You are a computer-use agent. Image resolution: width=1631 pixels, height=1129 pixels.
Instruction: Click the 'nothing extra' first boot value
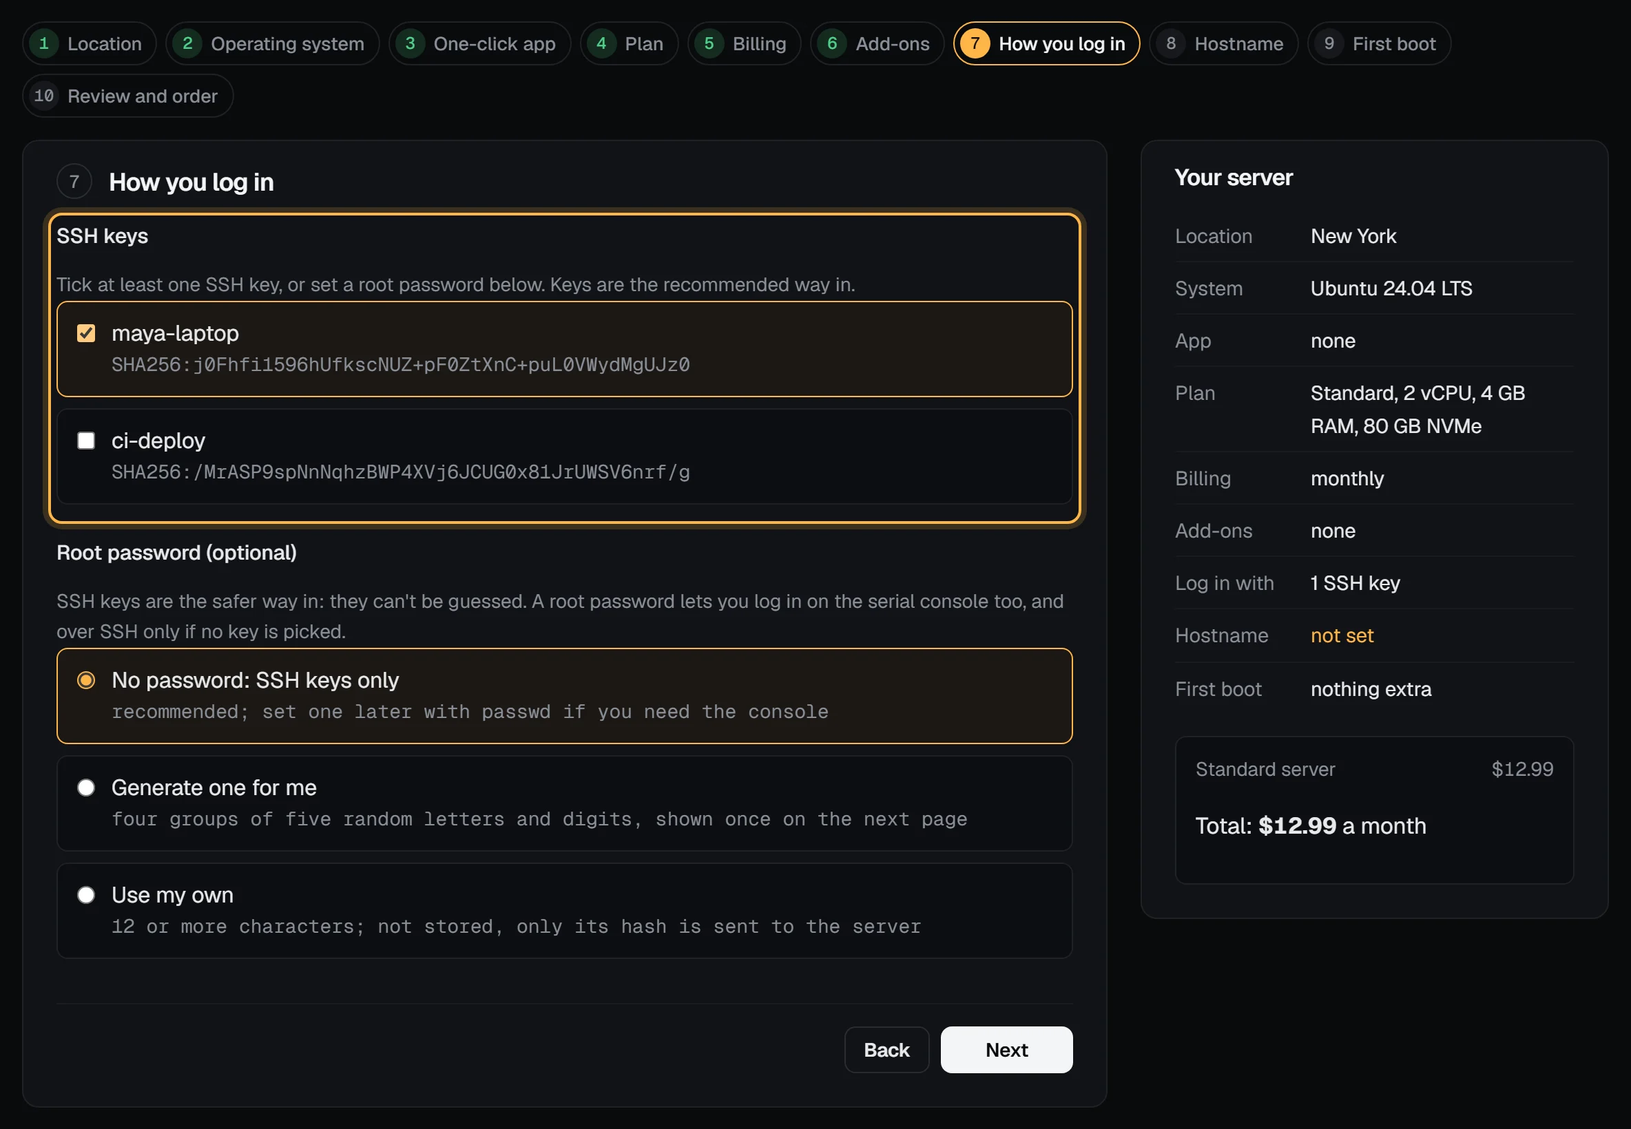coord(1371,690)
